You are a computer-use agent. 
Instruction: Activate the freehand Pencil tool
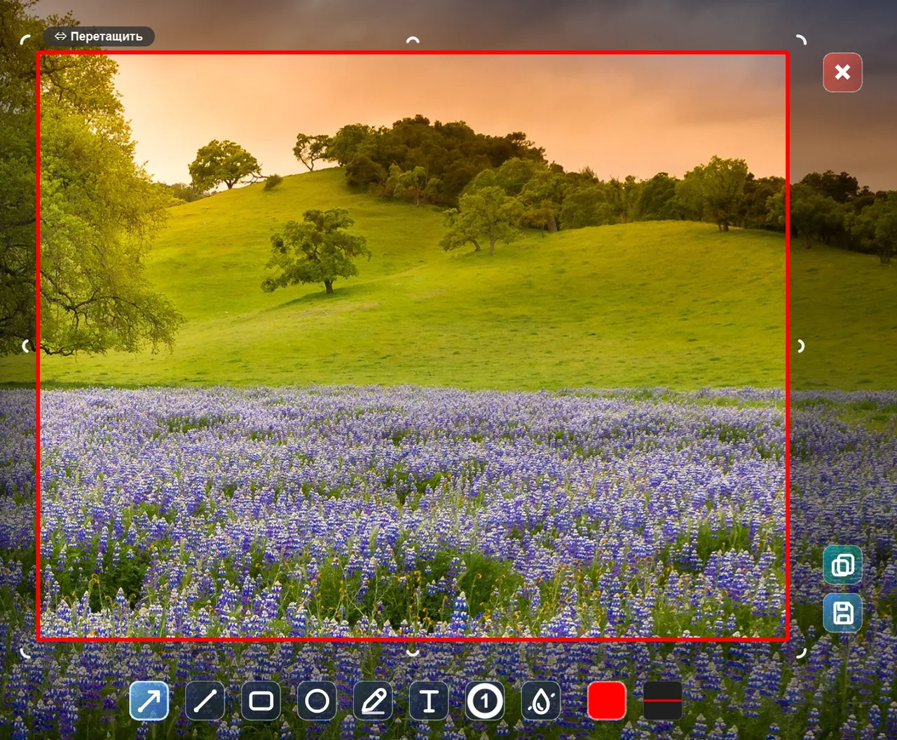[374, 701]
